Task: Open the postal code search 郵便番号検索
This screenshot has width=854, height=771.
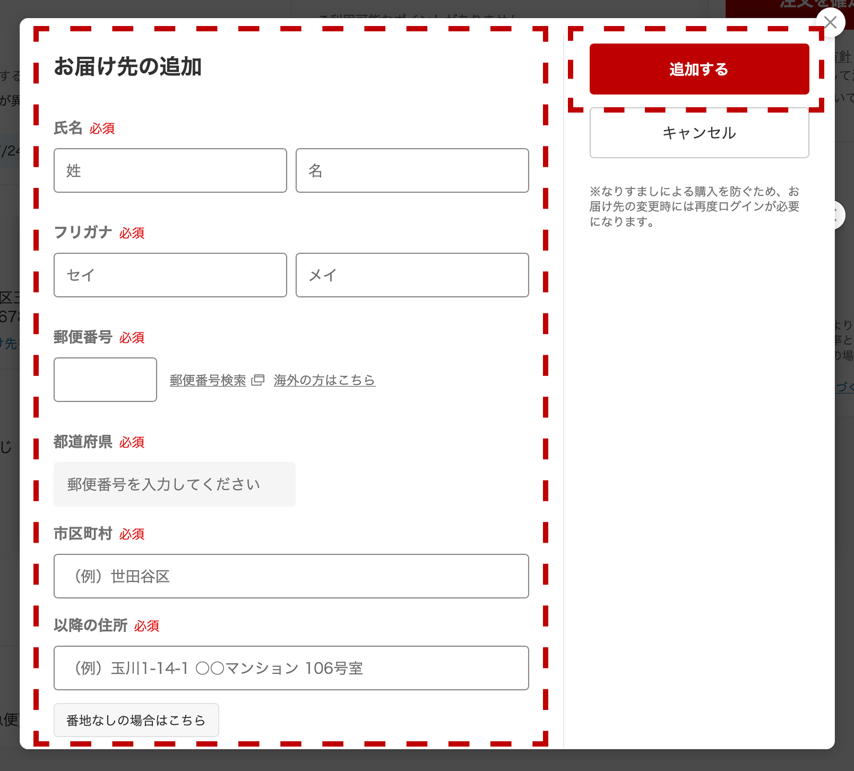Action: click(208, 380)
